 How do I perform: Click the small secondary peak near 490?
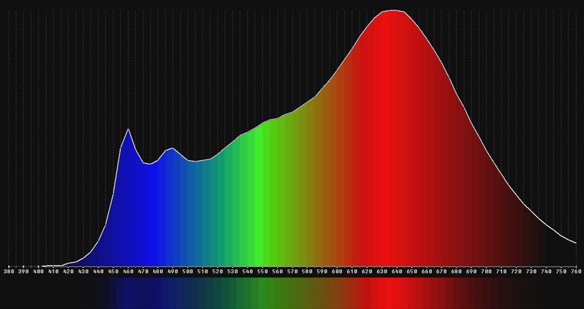172,148
